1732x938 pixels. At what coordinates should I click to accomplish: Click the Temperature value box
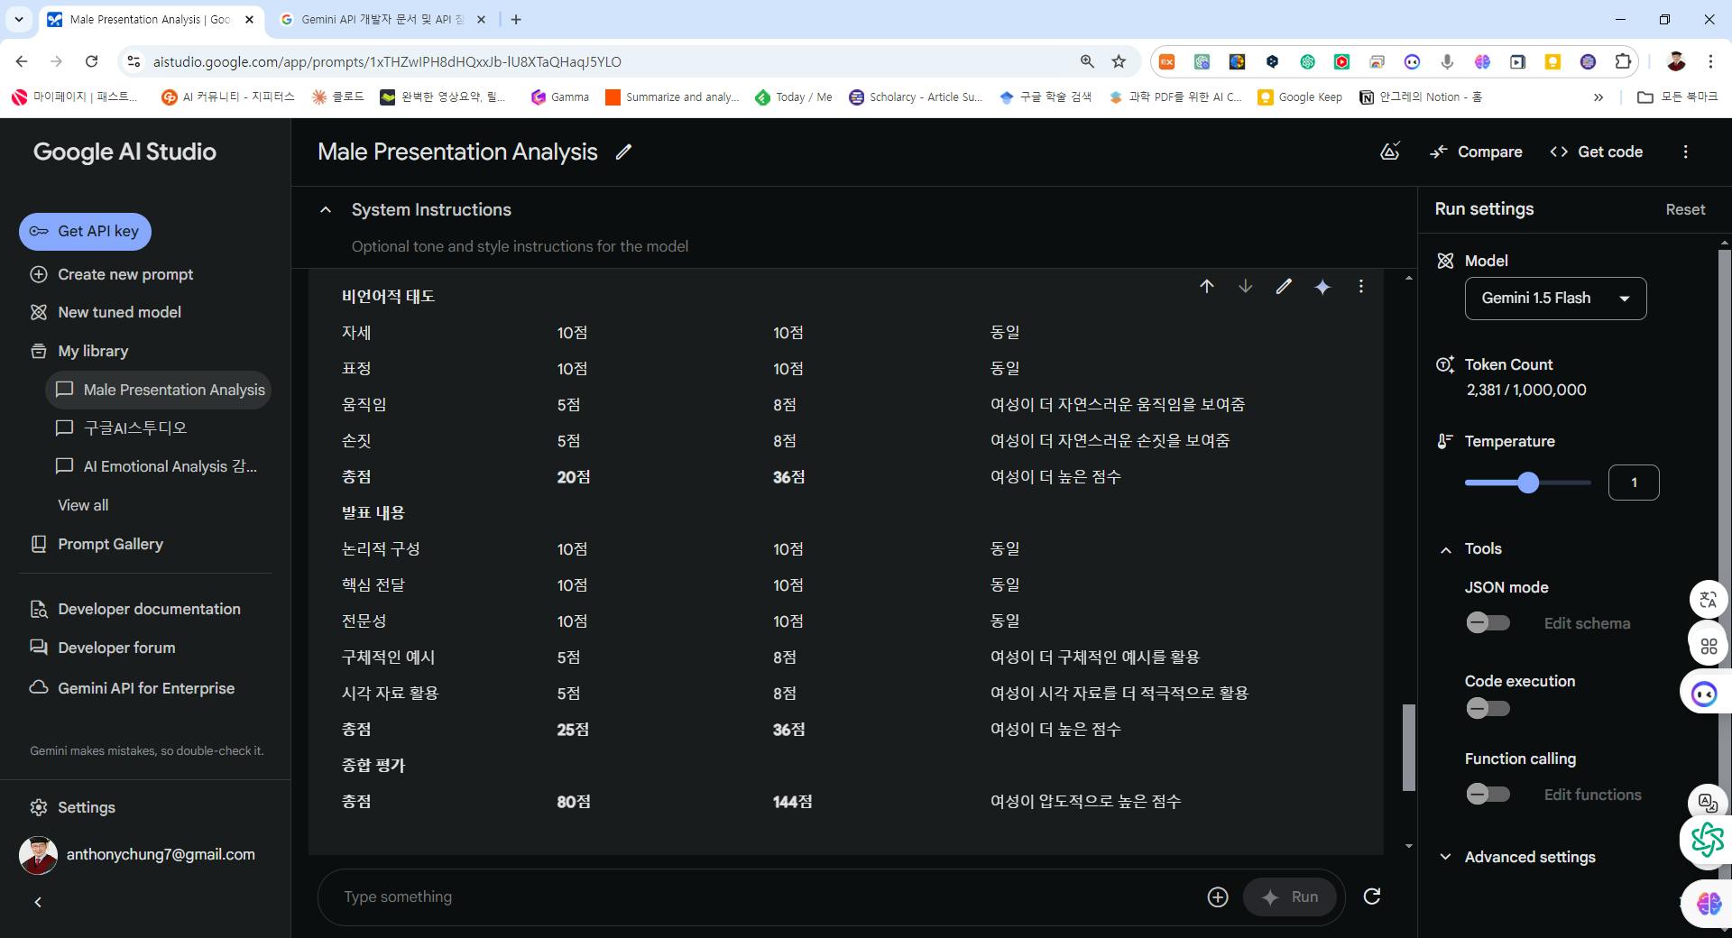click(x=1634, y=483)
